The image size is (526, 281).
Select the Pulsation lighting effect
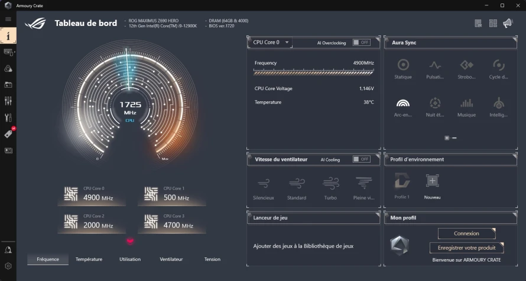[435, 70]
